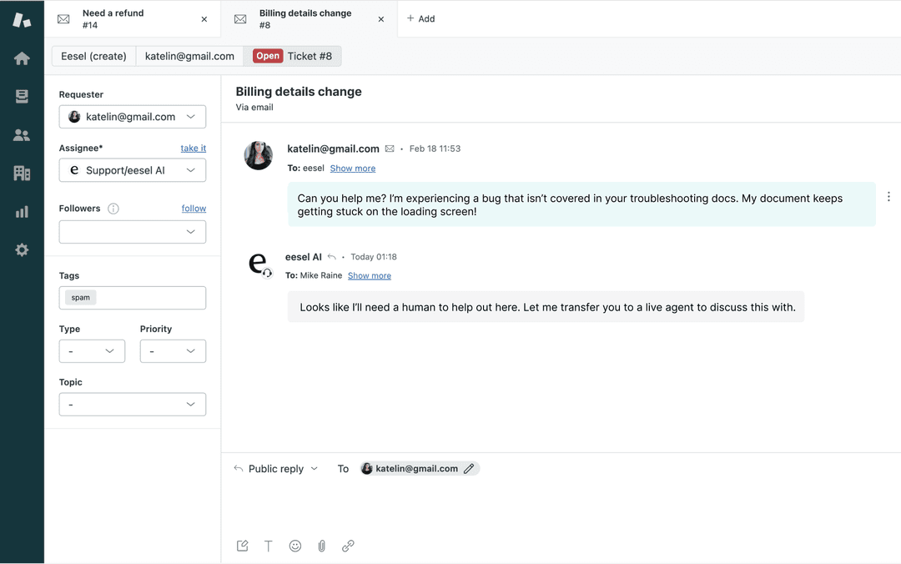This screenshot has height=564, width=901.
Task: Open Reporting via the bar chart icon
Action: [x=22, y=211]
